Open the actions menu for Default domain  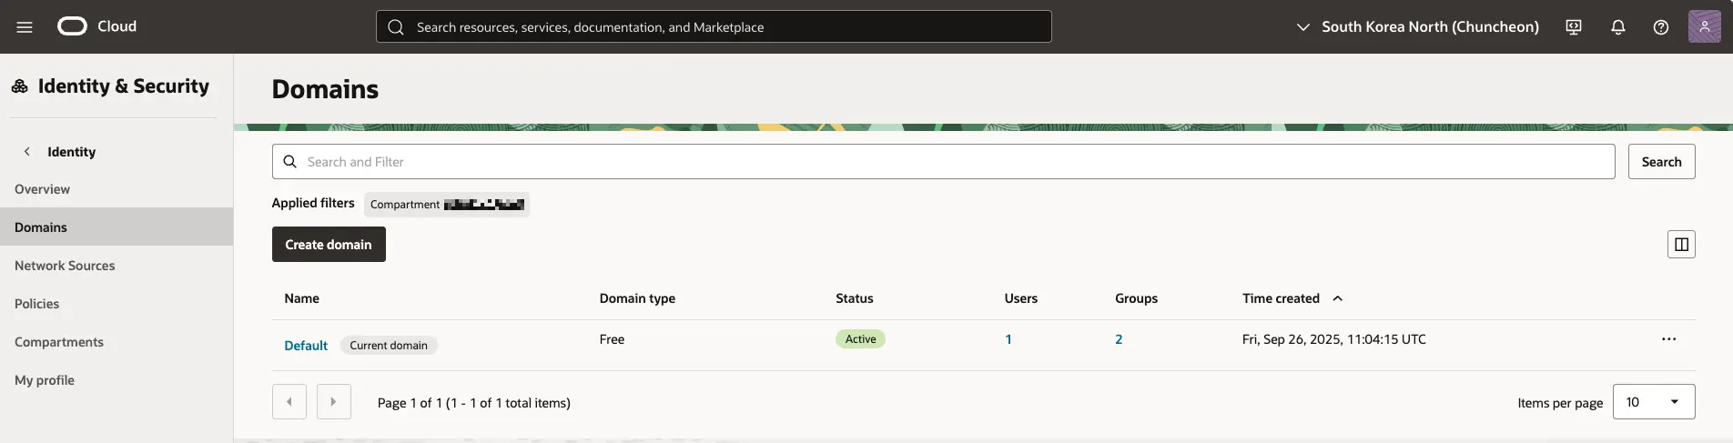[1668, 339]
